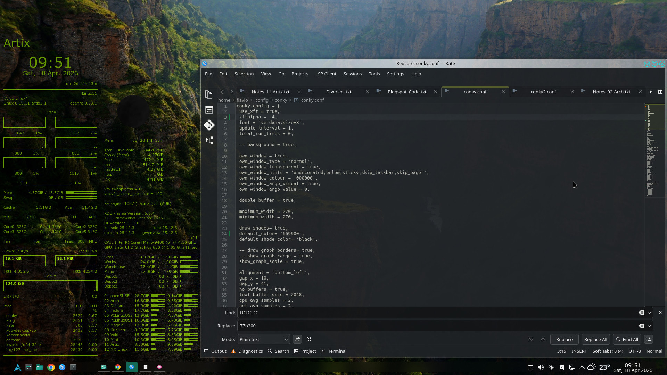667x375 pixels.
Task: Open the Git sidebar icon
Action: pyautogui.click(x=209, y=125)
